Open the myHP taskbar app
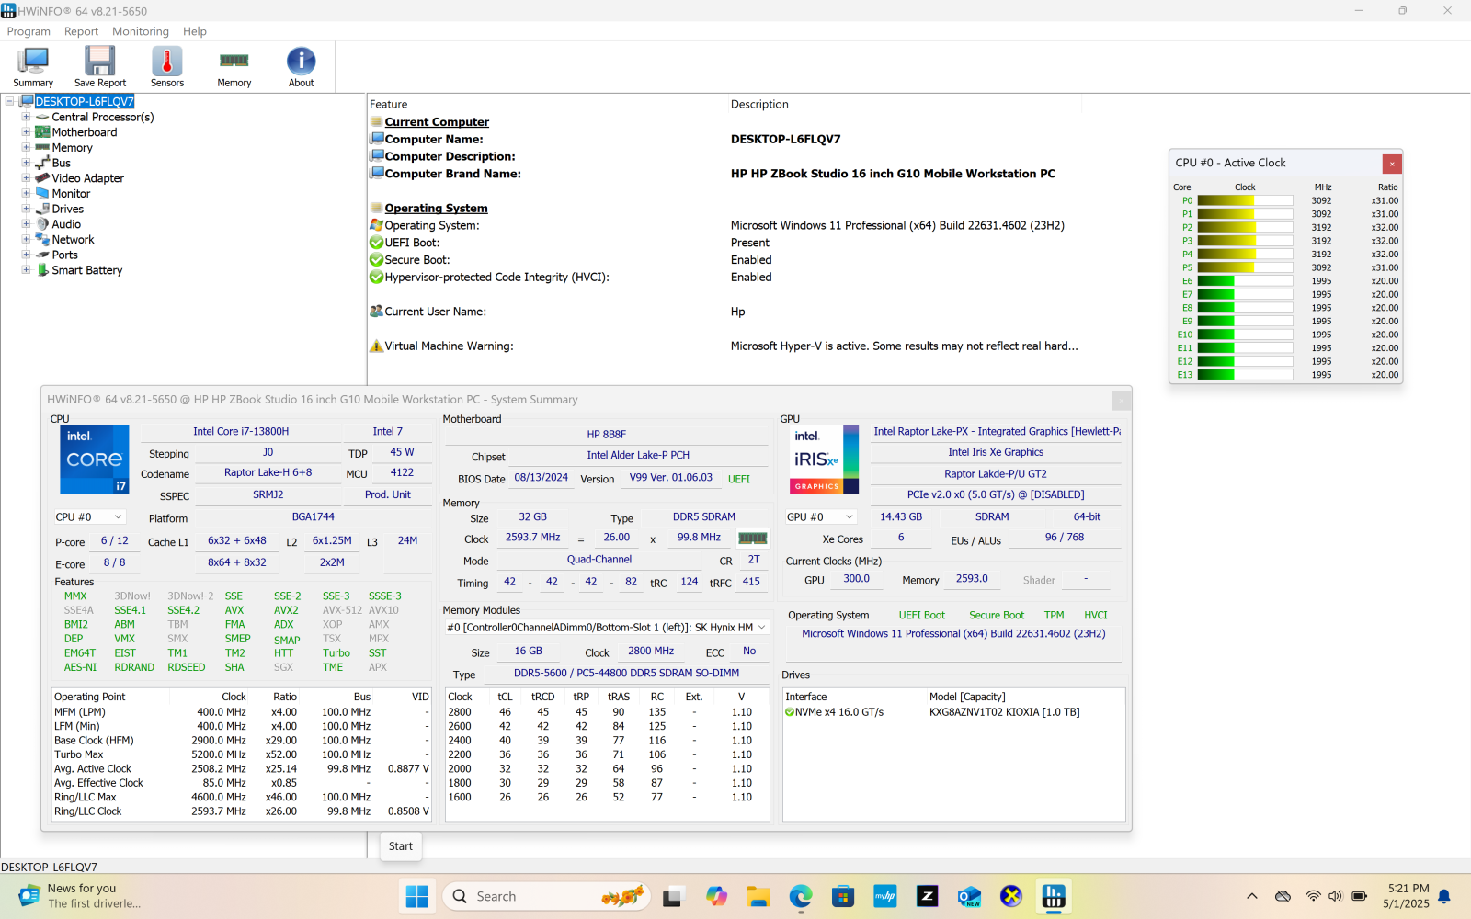 [x=885, y=896]
